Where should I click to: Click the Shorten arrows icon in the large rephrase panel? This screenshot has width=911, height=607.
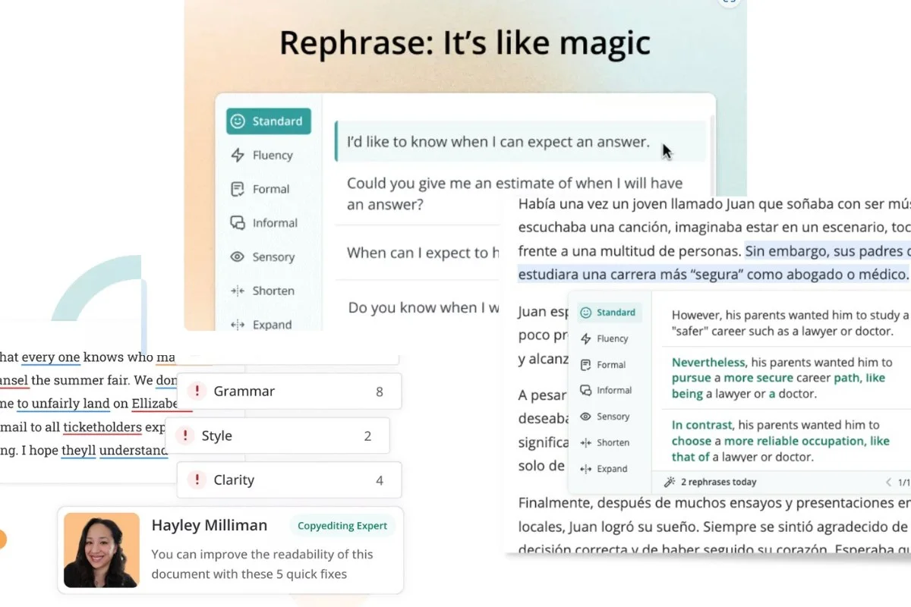point(237,291)
